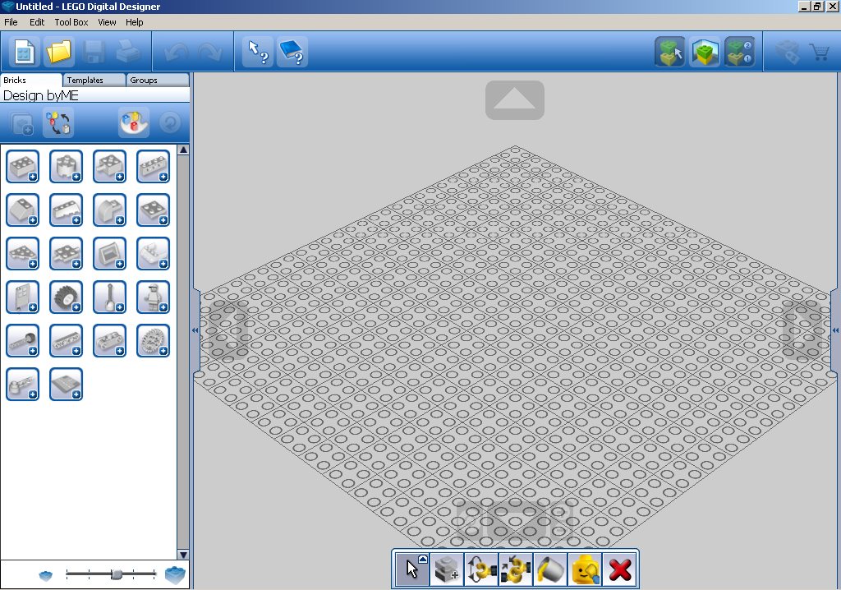Expand the technic hole bricks category
This screenshot has width=841, height=590.
click(x=153, y=167)
